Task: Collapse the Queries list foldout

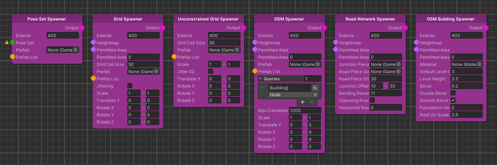Action: pos(261,79)
